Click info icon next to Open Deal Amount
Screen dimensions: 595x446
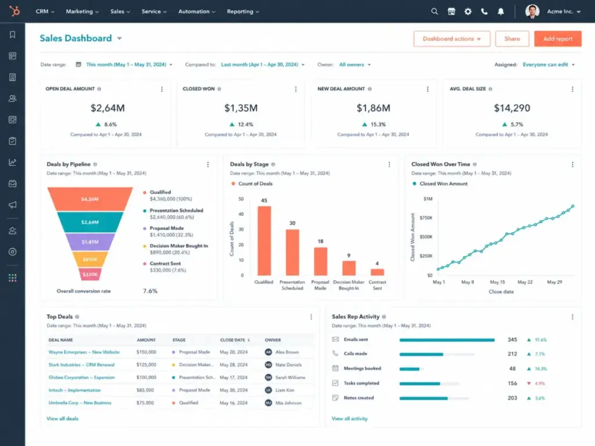99,89
